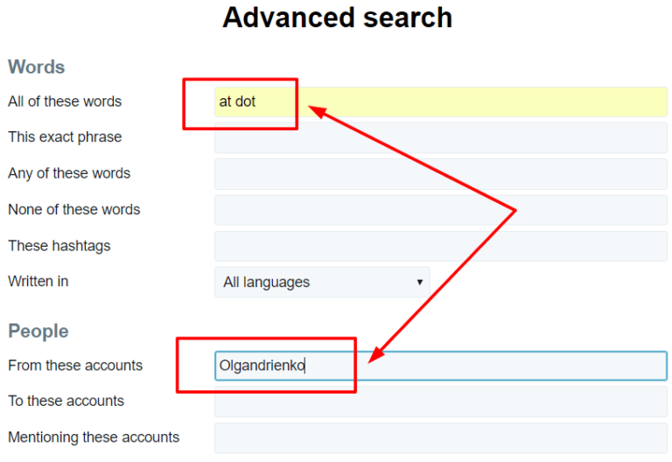Select the 'To these accounts' input field
This screenshot has height=462, width=672.
click(441, 402)
